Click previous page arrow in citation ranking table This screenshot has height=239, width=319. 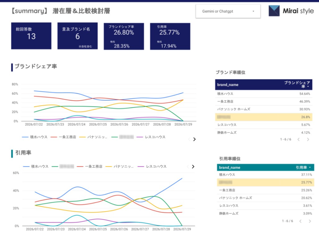pyautogui.click(x=300, y=221)
